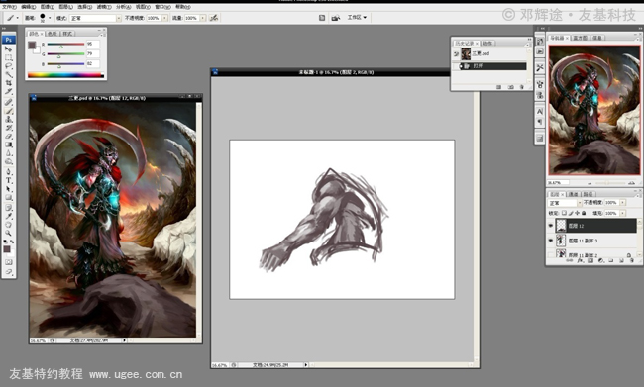The height and width of the screenshot is (387, 644).
Task: Select the Hand tool
Action: point(8,225)
